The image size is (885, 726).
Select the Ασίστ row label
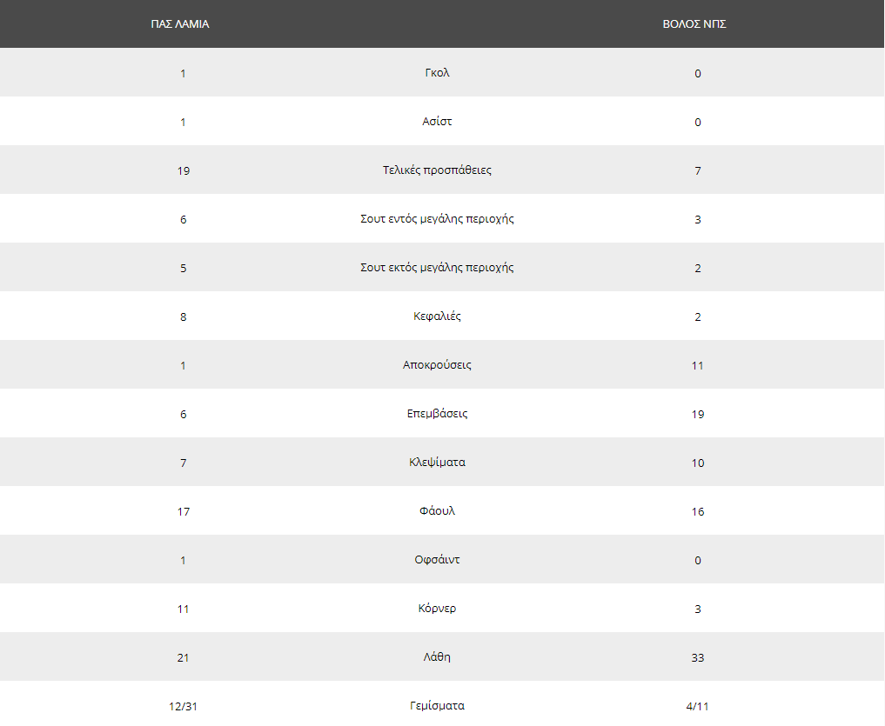pos(437,121)
